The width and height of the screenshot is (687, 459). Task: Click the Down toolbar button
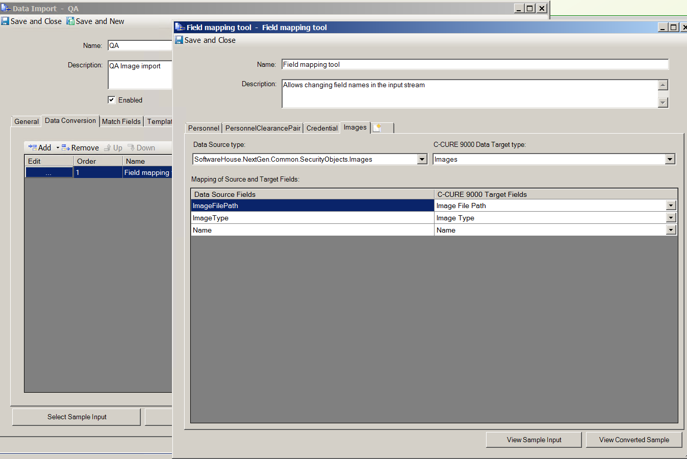click(141, 148)
